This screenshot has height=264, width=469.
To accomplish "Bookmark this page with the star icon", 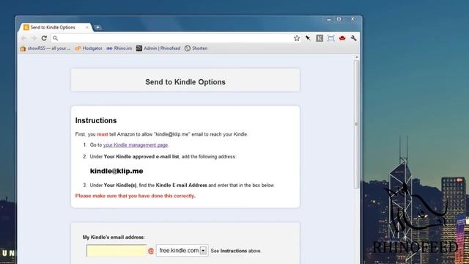I will point(296,38).
